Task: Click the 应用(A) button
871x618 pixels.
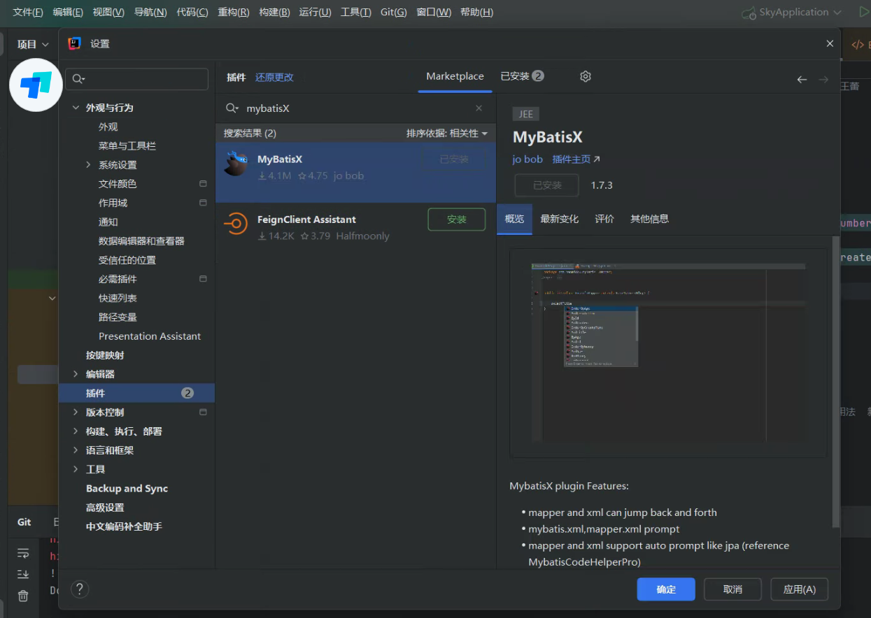Action: click(x=799, y=589)
